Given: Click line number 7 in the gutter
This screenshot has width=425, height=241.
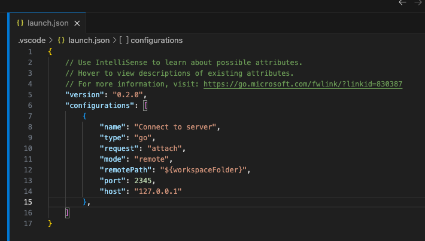Looking at the screenshot, I should (x=30, y=116).
